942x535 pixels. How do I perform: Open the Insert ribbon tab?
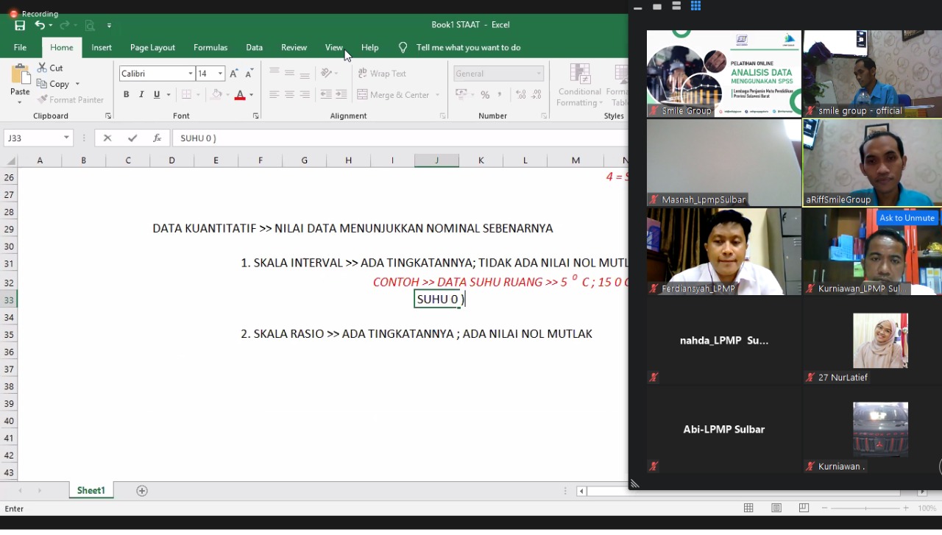click(102, 47)
